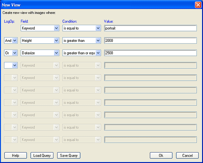
Task: Click the value field containing 'portrait'
Action: 151,29
